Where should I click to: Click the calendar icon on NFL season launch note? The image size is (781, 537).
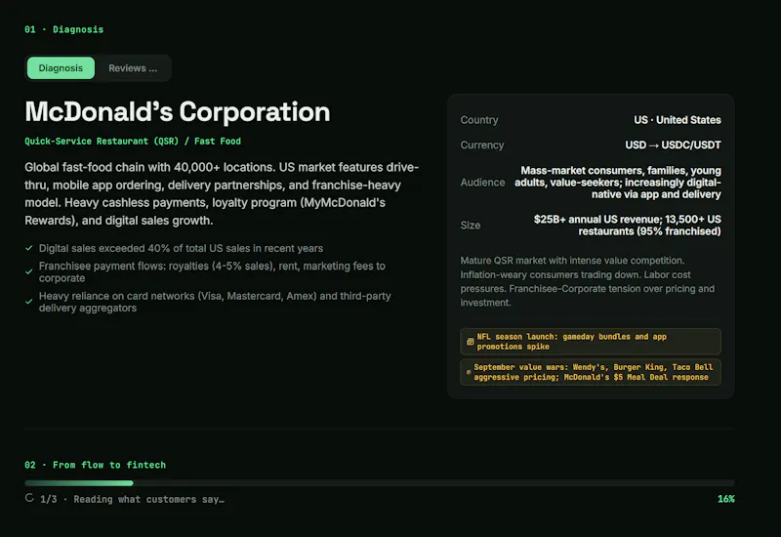tap(470, 342)
